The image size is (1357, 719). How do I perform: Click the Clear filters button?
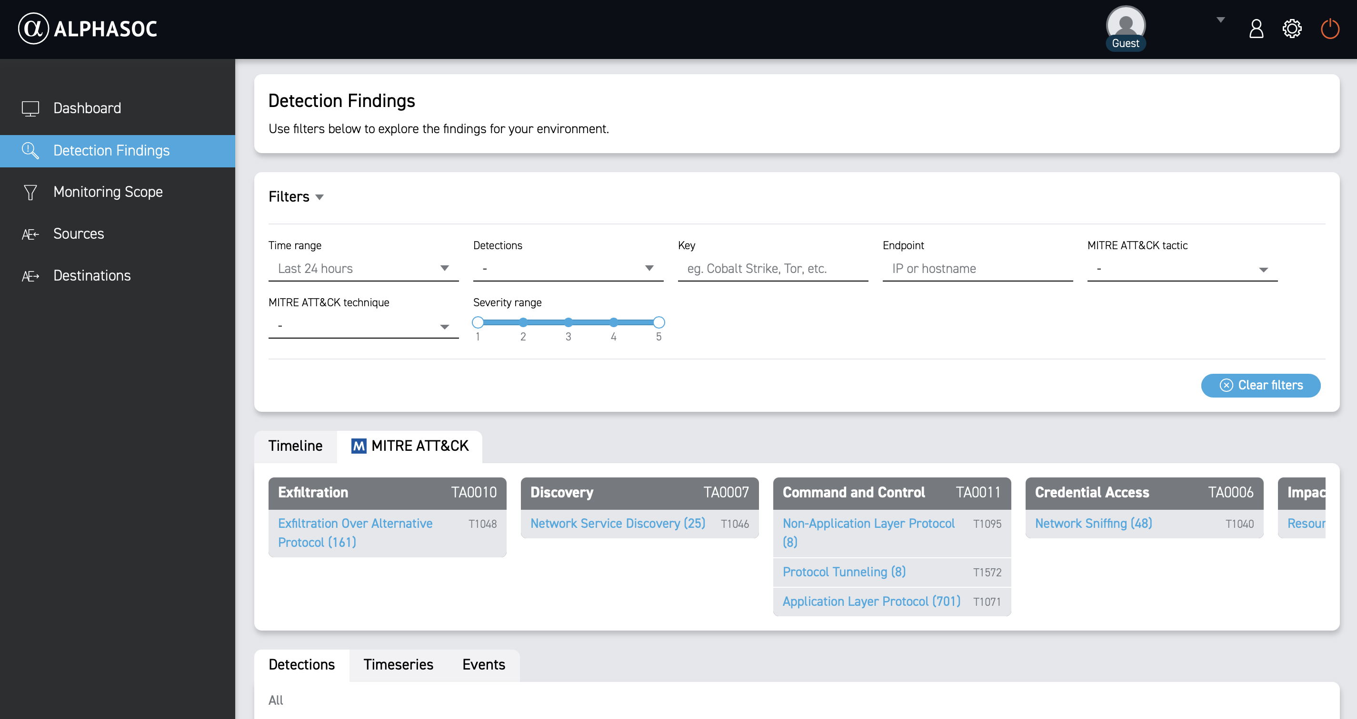pos(1260,385)
